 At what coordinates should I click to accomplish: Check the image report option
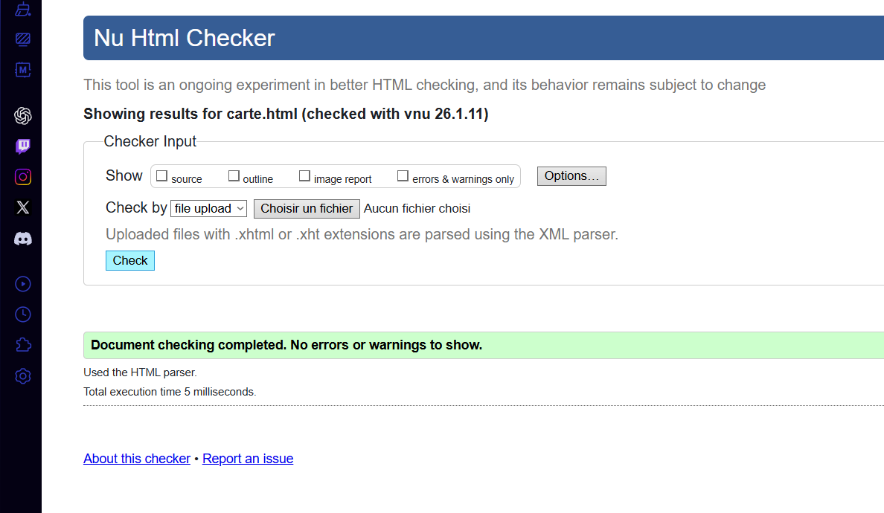point(304,176)
